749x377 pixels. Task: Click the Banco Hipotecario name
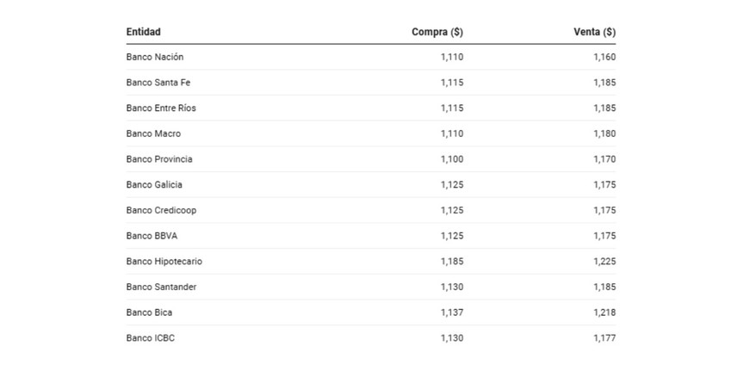click(x=164, y=261)
